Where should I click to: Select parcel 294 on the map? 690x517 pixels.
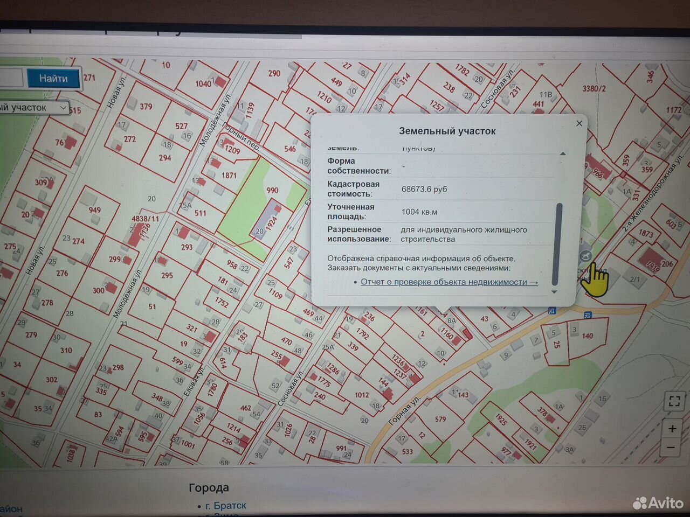[165, 158]
